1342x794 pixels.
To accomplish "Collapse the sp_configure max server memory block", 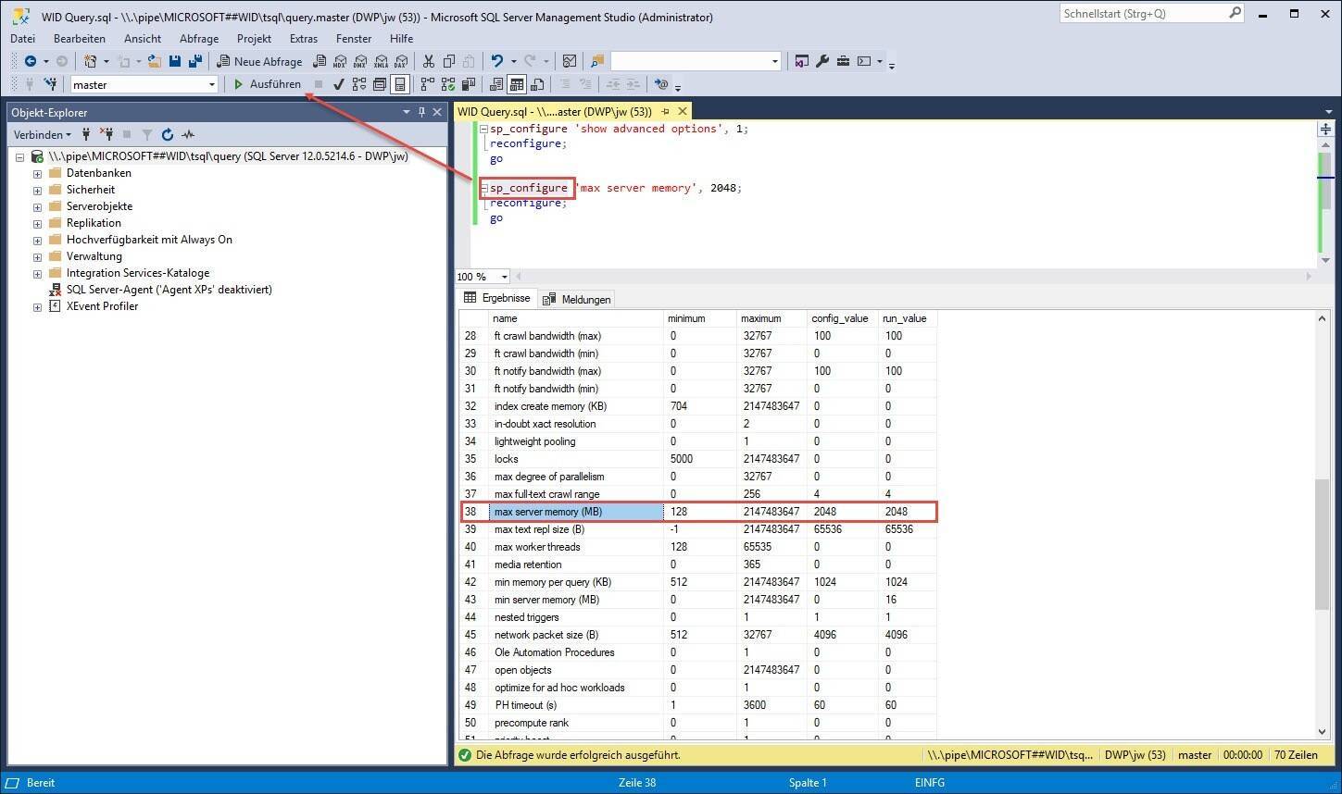I will [x=483, y=188].
